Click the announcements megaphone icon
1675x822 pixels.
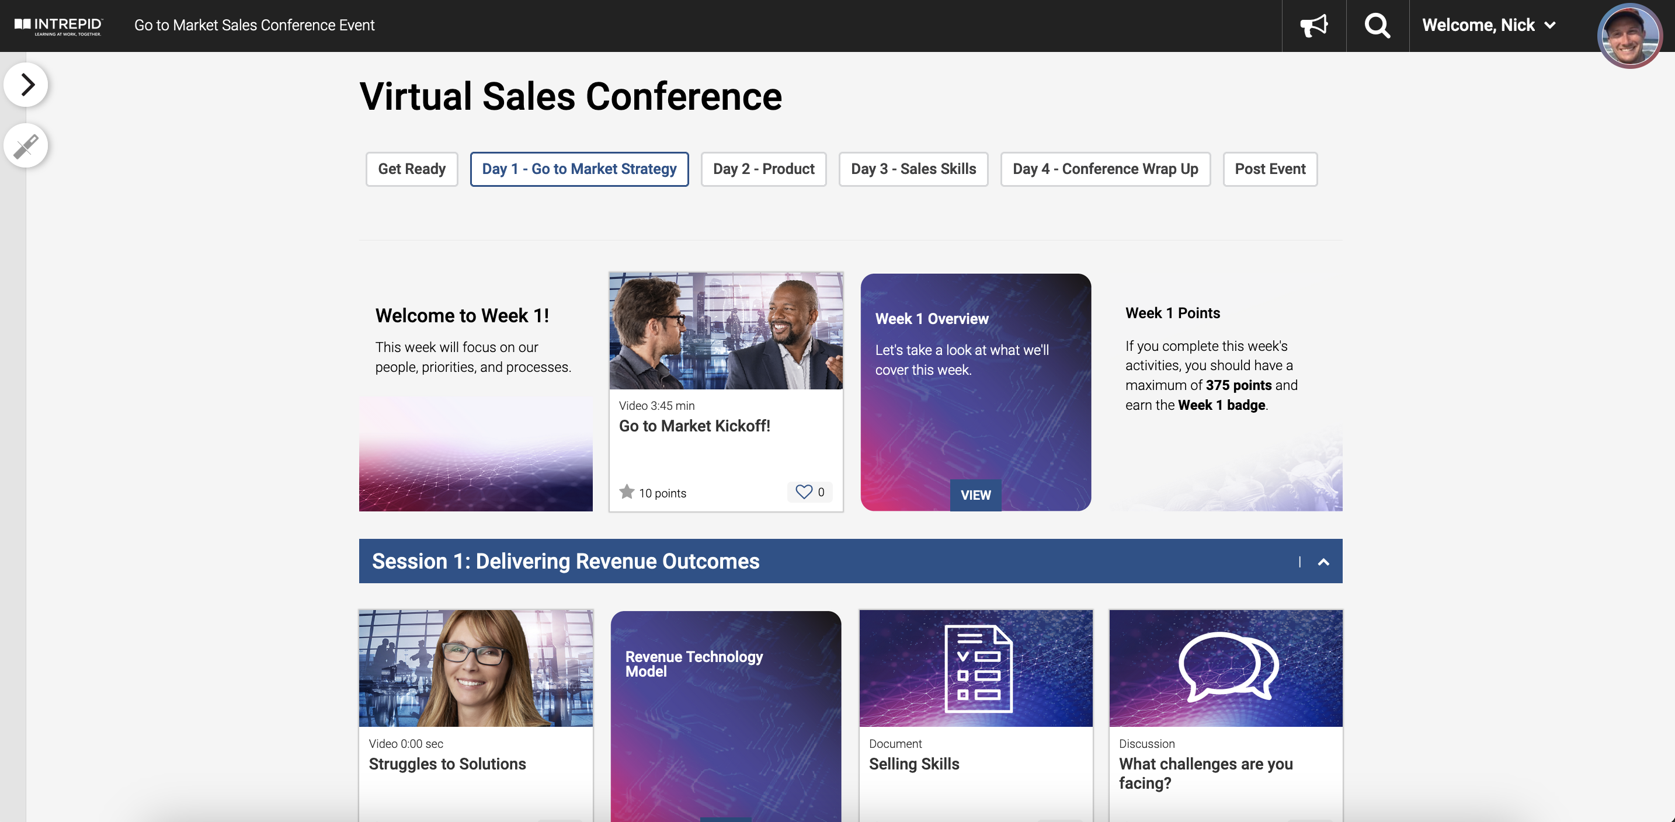tap(1313, 26)
